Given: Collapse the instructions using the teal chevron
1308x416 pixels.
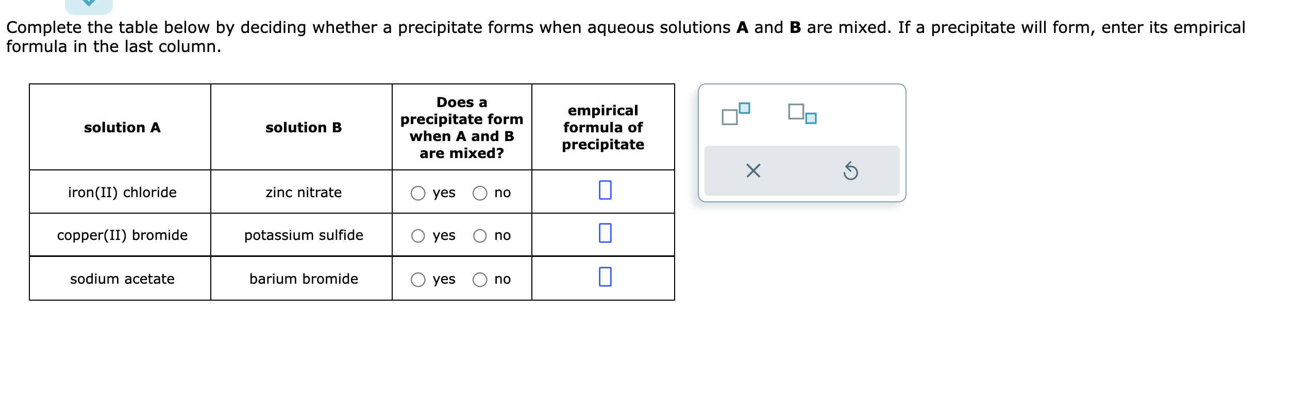Looking at the screenshot, I should [89, 3].
